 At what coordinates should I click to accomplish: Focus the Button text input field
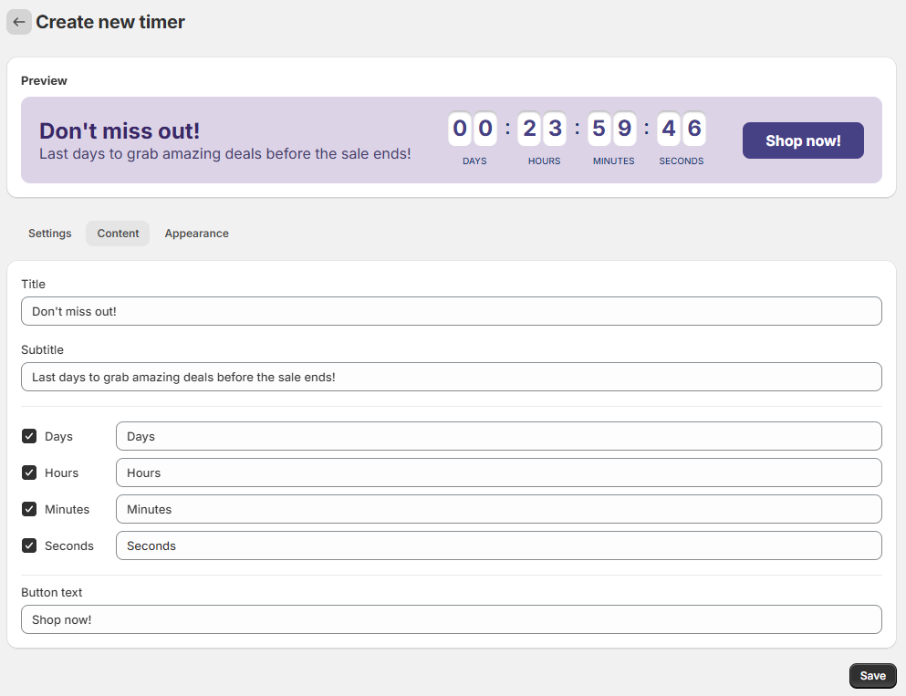pyautogui.click(x=451, y=619)
